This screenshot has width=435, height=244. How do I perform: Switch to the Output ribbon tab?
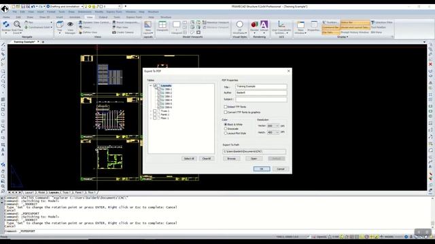(x=103, y=17)
